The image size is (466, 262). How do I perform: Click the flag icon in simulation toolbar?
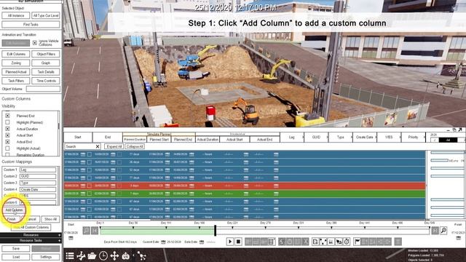(357, 242)
